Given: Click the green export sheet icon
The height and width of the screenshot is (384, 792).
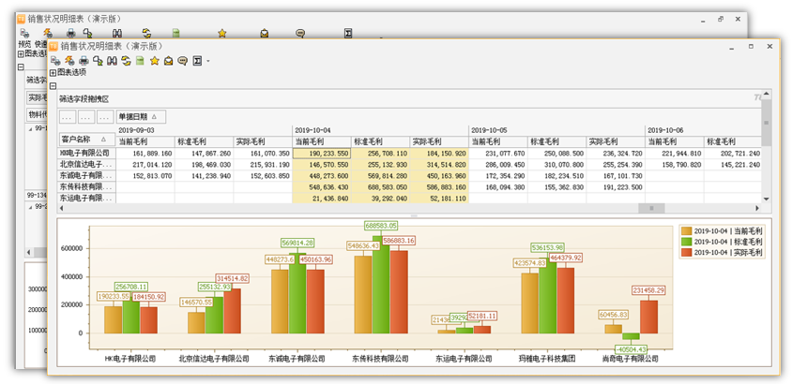Looking at the screenshot, I should (x=140, y=61).
